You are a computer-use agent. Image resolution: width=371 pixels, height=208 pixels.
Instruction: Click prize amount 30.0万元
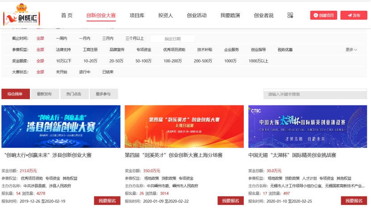tap(274, 171)
